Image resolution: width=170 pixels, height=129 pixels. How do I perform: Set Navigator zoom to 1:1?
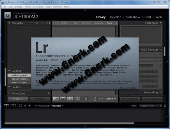41,23
